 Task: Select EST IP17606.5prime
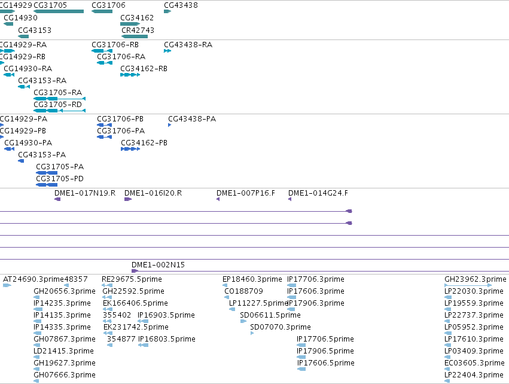(x=301, y=370)
